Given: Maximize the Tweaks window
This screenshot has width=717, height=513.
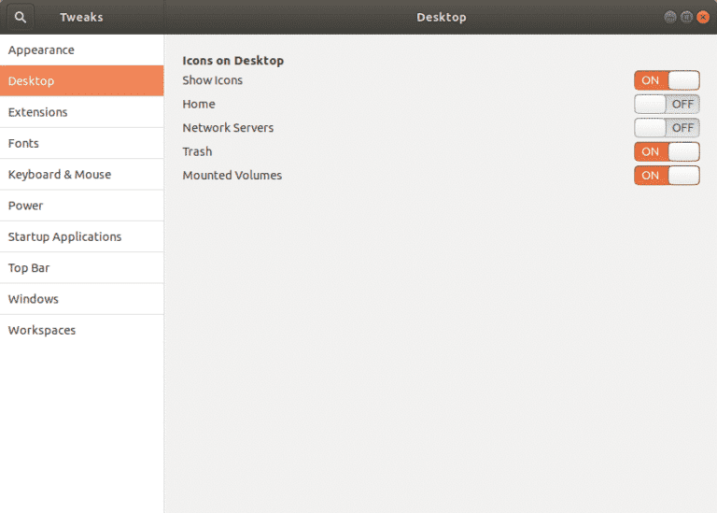Looking at the screenshot, I should tap(686, 18).
